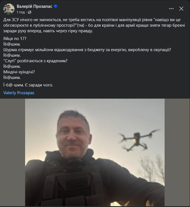Click the line '"Слуґі" розбігаються з краденим?'
The width and height of the screenshot is (190, 207).
pos(35,61)
